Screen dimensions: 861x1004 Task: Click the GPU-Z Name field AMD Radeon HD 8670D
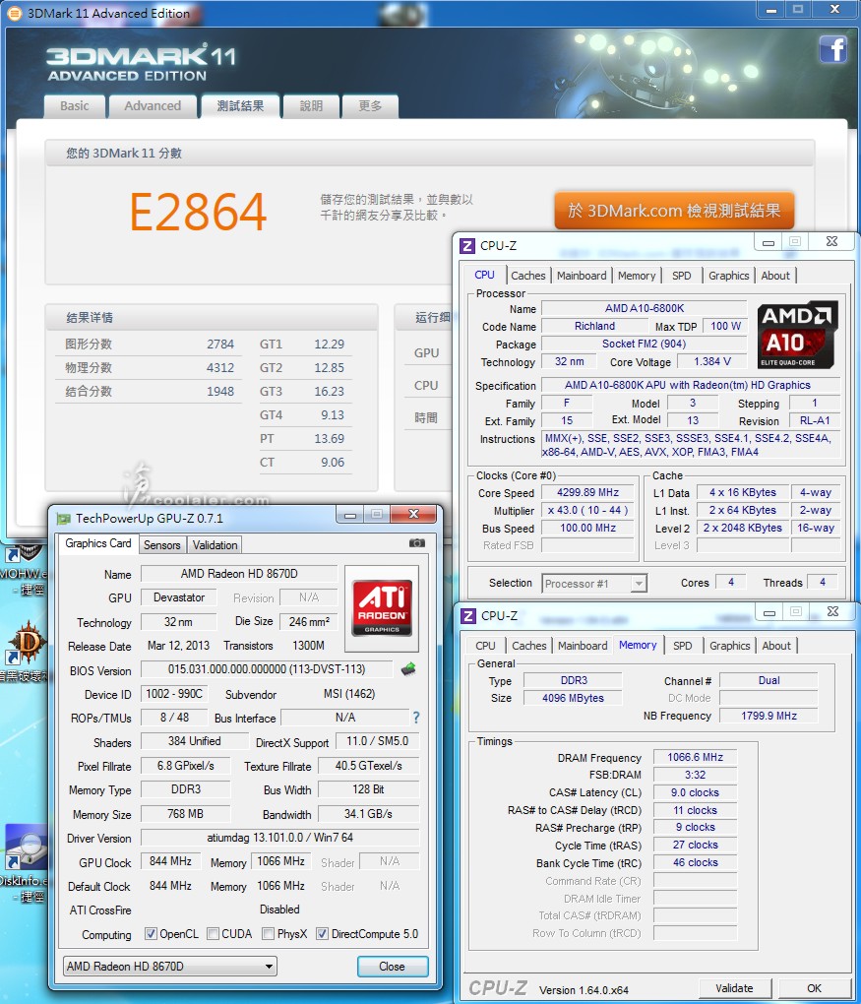point(239,574)
